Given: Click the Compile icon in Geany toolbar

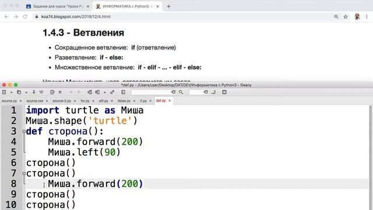Looking at the screenshot, I should [89, 92].
